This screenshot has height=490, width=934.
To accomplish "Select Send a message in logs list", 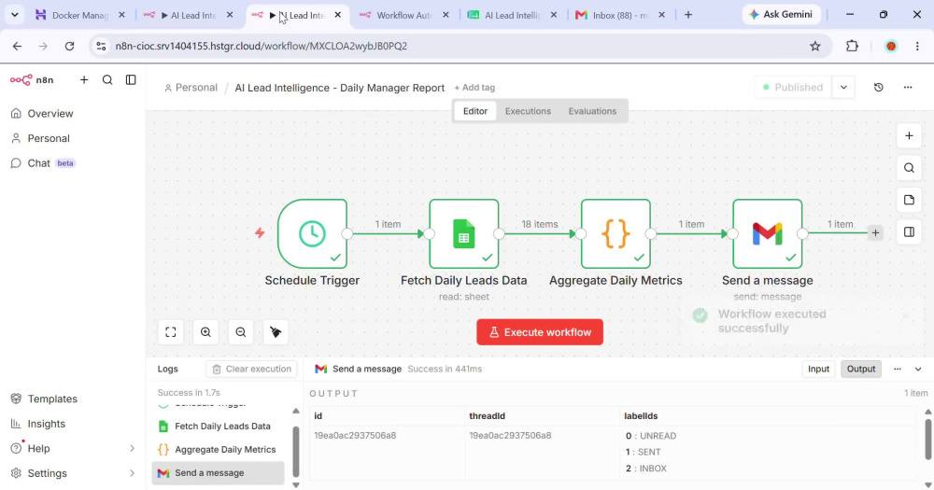I will tap(218, 473).
